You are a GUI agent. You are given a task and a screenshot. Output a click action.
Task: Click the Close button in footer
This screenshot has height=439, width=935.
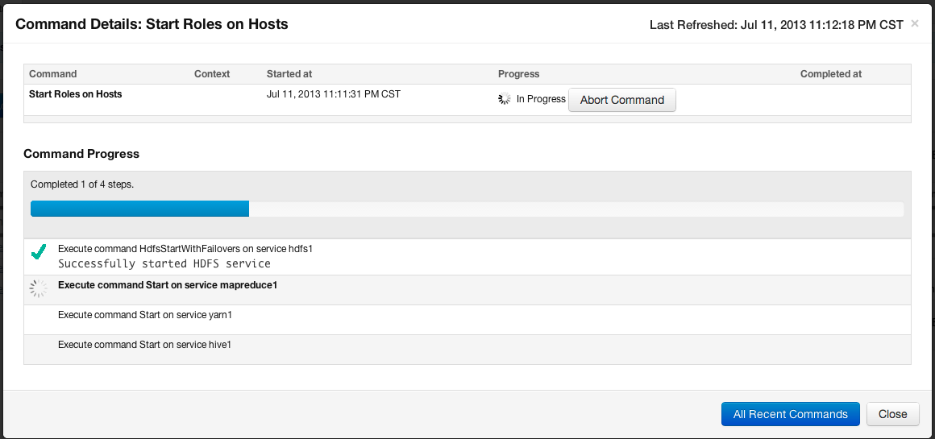[892, 414]
